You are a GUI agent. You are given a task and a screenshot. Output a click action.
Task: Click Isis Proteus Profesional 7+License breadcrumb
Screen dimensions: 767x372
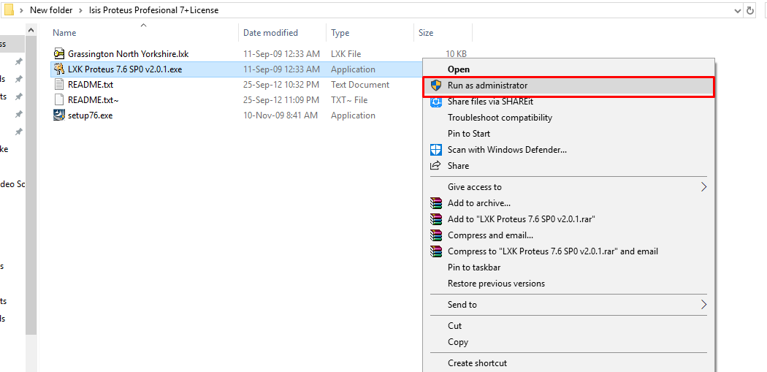(x=154, y=10)
